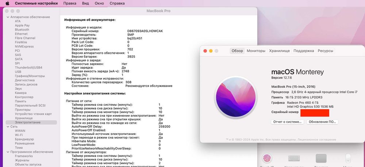Click the Рекомендуется обслуживание status text

tap(149, 86)
